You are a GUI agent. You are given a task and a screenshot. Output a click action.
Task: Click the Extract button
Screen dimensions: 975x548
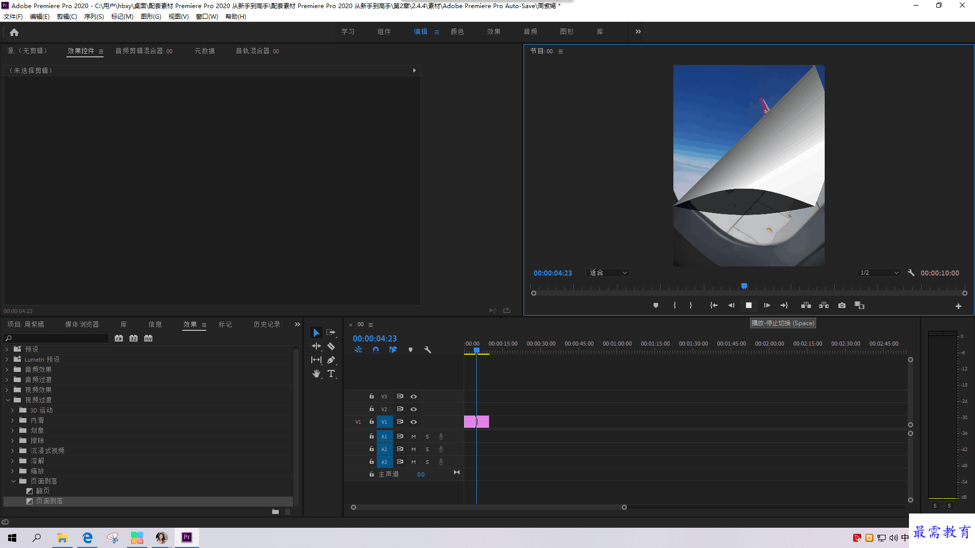pyautogui.click(x=824, y=305)
